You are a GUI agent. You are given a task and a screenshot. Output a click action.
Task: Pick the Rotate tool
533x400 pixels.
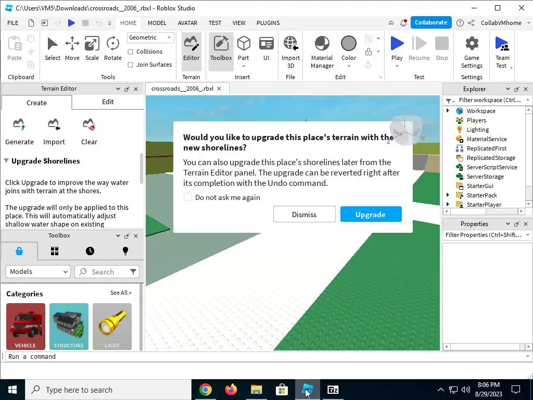click(113, 48)
